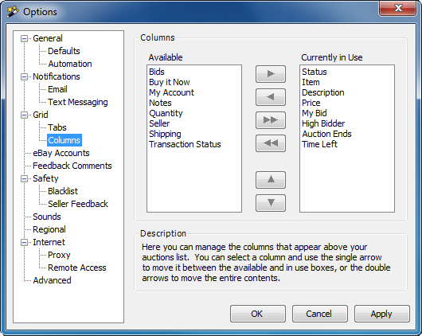Select Automation in the options tree
Viewport: 422px width, 336px height.
[70, 64]
